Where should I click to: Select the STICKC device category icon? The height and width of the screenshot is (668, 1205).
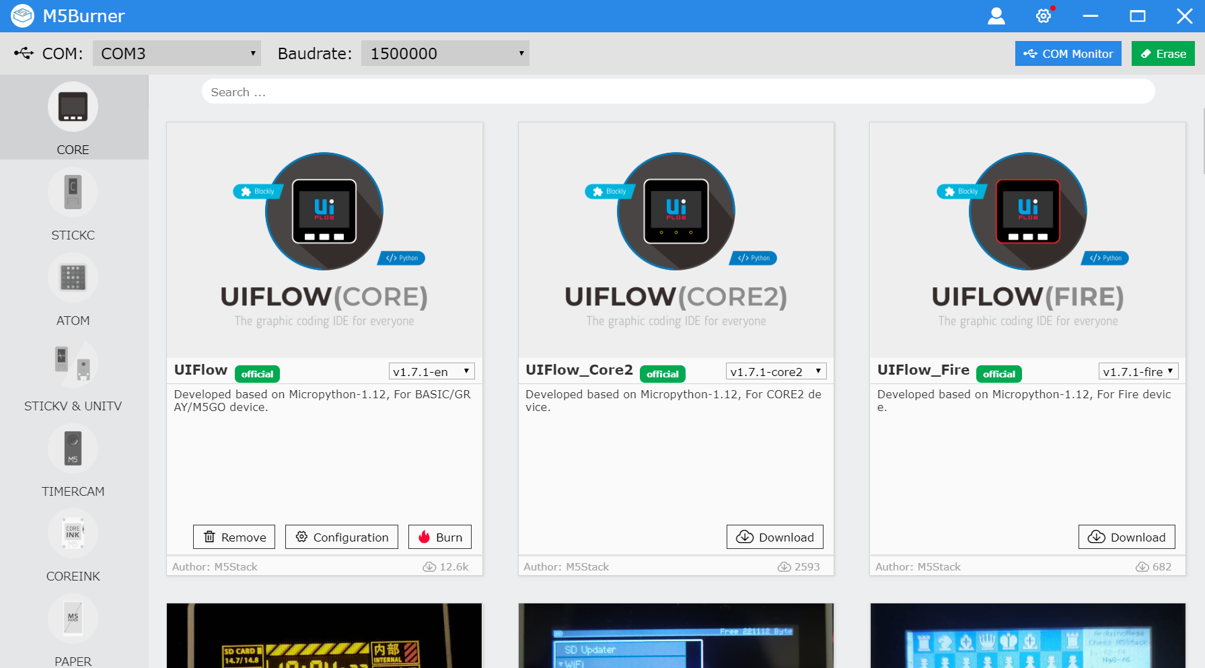click(x=73, y=192)
